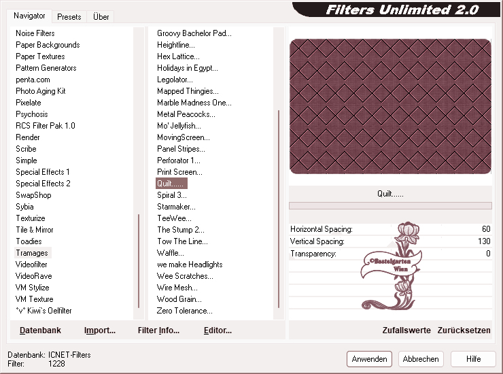This screenshot has height=374, width=503.
Task: Select Special Effects 2 category
Action: 43,184
